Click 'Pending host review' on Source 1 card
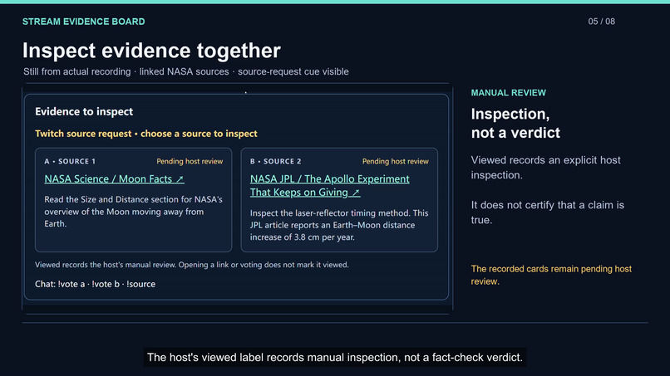Viewport: 670px width, 376px height. click(x=190, y=161)
